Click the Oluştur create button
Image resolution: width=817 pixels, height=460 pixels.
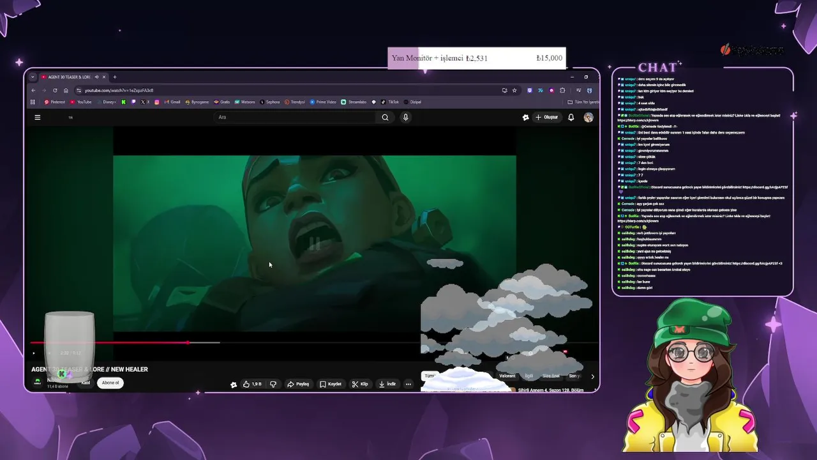point(547,118)
